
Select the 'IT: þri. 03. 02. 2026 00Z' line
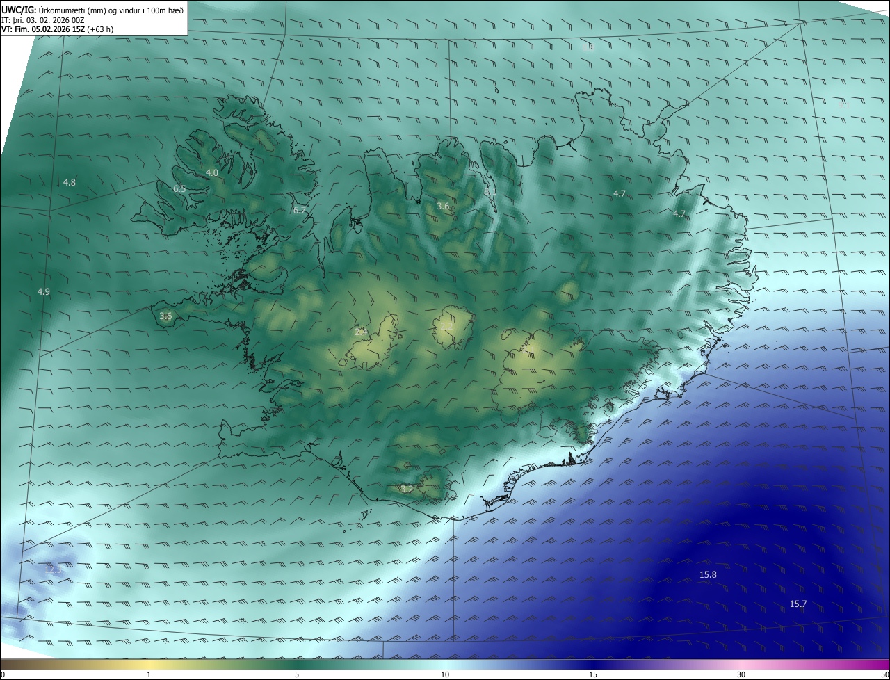pyautogui.click(x=43, y=19)
